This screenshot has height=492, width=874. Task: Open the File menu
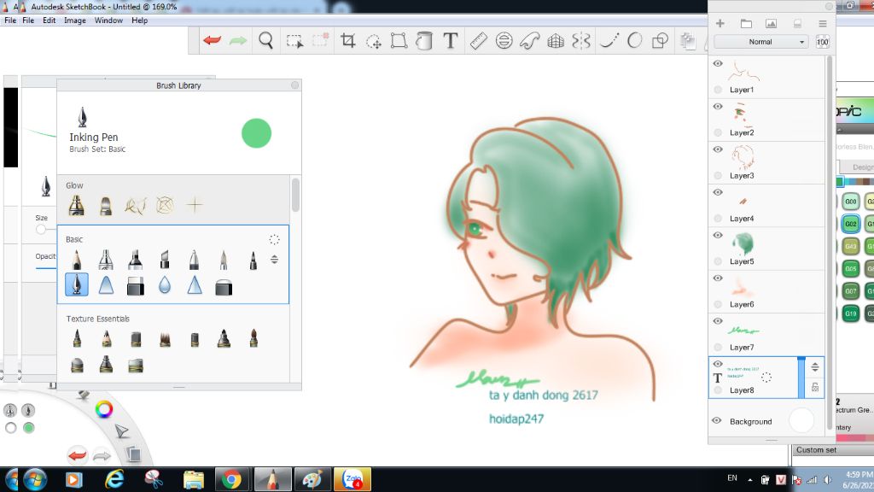click(28, 20)
